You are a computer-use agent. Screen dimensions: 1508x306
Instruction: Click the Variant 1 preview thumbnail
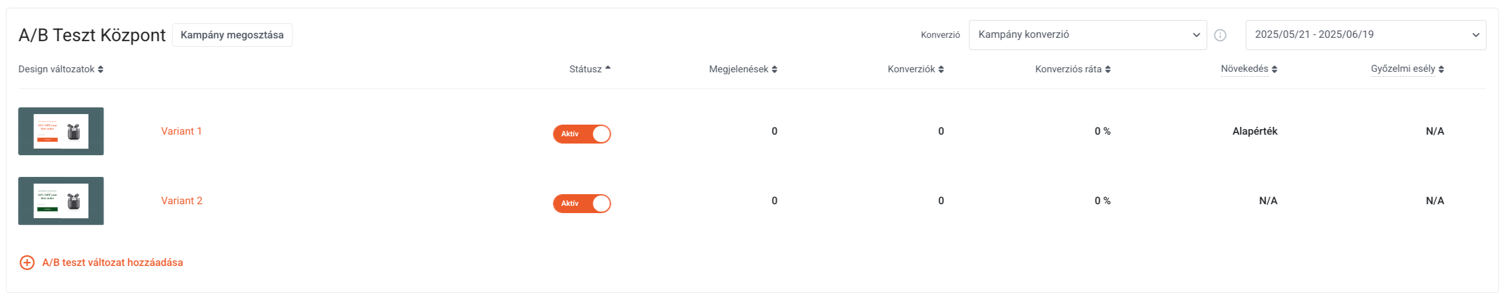pyautogui.click(x=61, y=131)
